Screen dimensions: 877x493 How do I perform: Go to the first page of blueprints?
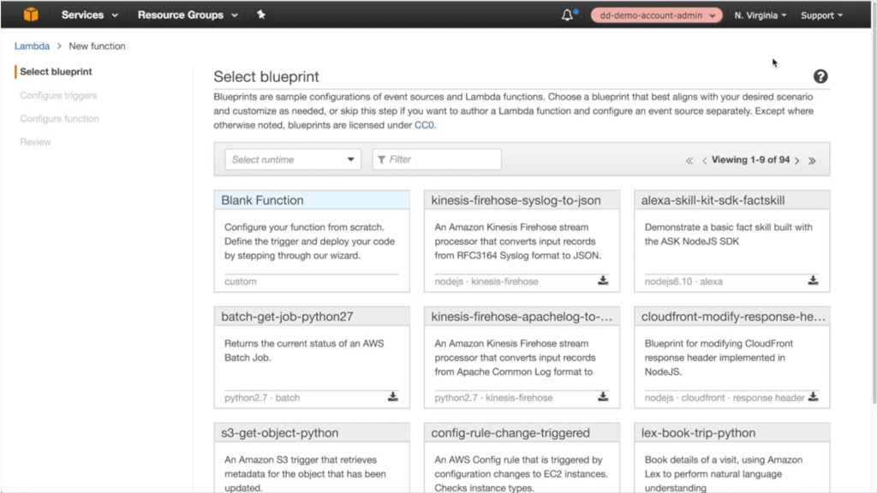point(689,161)
